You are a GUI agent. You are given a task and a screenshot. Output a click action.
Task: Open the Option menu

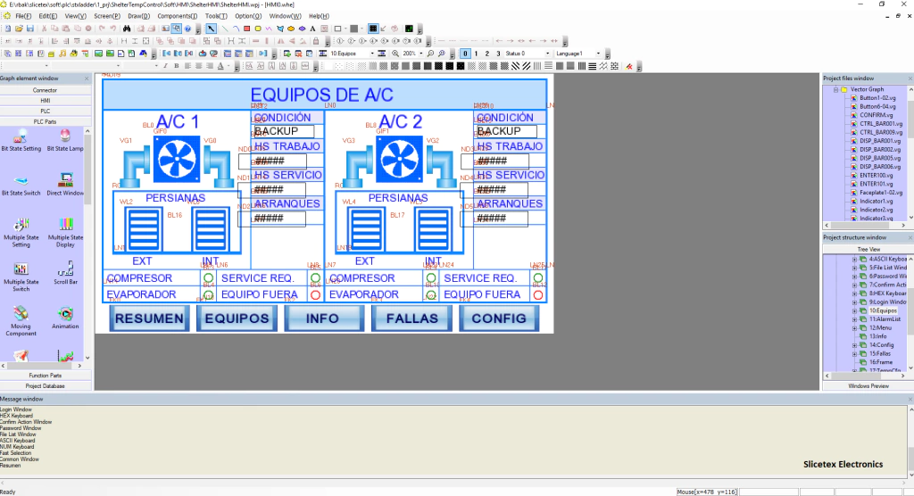248,16
